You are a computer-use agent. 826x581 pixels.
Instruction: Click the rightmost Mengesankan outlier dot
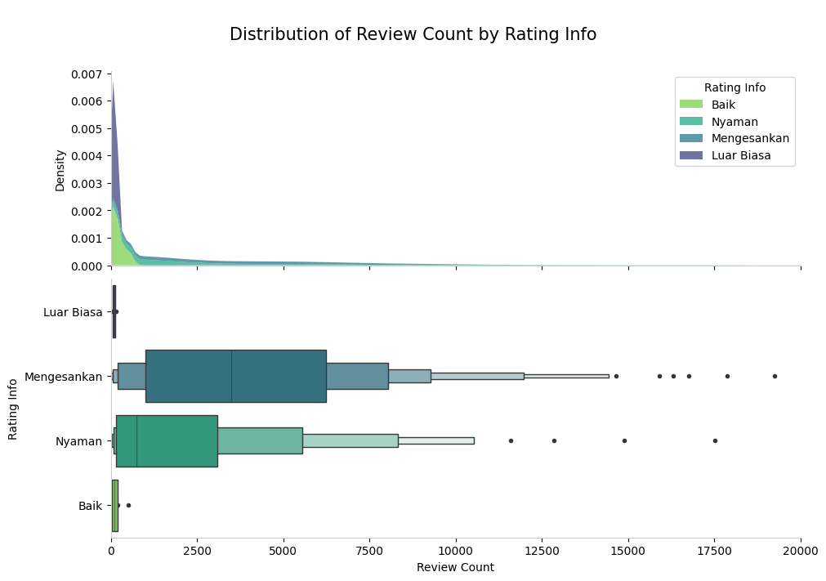click(774, 376)
